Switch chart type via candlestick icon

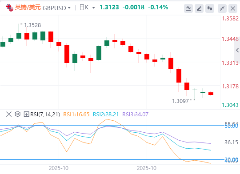210,8
